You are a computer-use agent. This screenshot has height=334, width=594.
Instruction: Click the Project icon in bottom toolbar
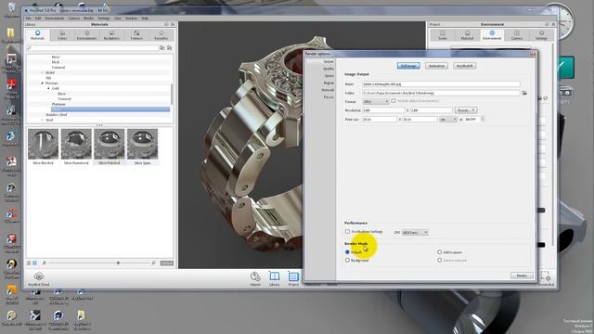[x=293, y=278]
